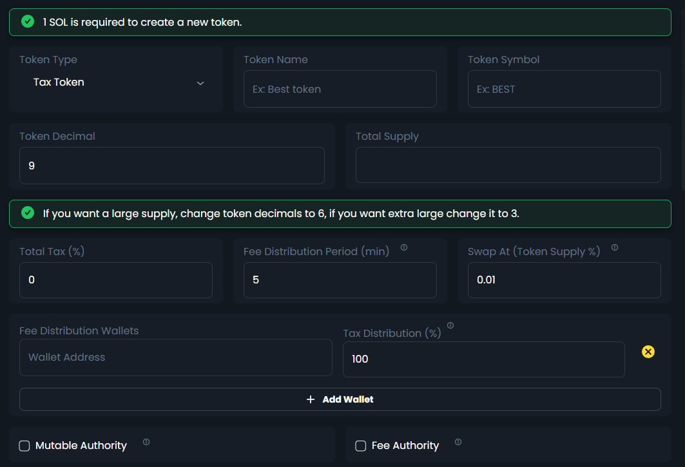
Task: Enable the Fee Authority checkbox
Action: [x=361, y=446]
